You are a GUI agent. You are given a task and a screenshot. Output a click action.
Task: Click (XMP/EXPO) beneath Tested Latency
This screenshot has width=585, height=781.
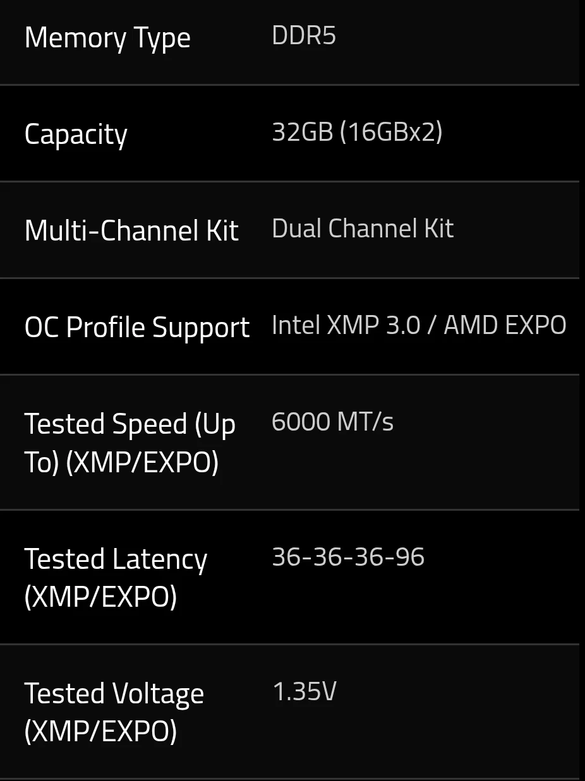click(x=100, y=597)
